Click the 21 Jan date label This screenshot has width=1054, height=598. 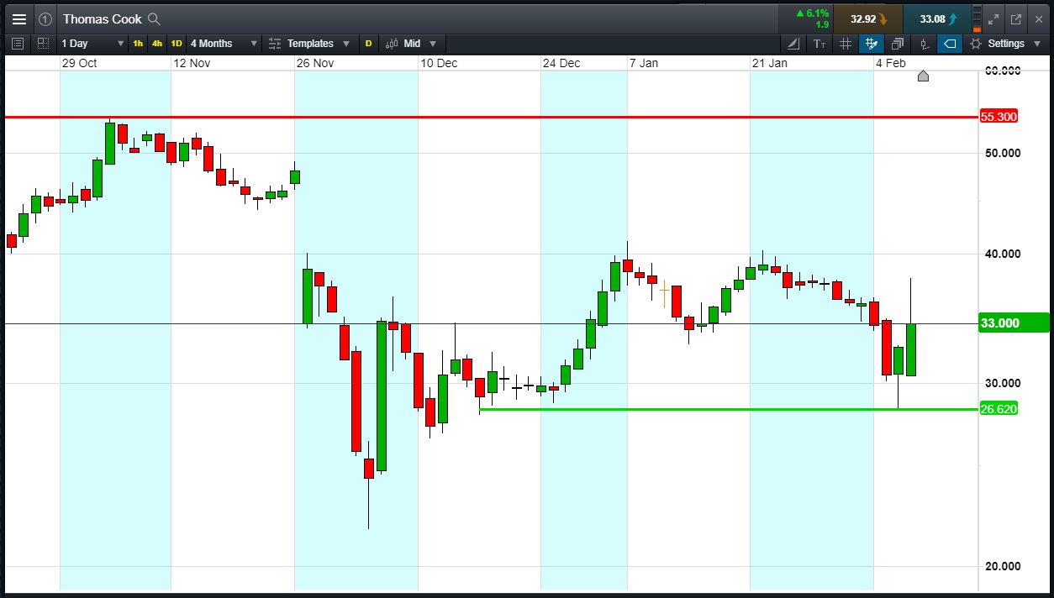770,64
